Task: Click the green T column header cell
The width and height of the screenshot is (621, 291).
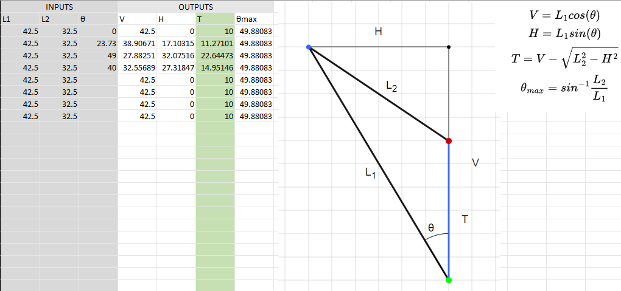Action: click(x=215, y=19)
